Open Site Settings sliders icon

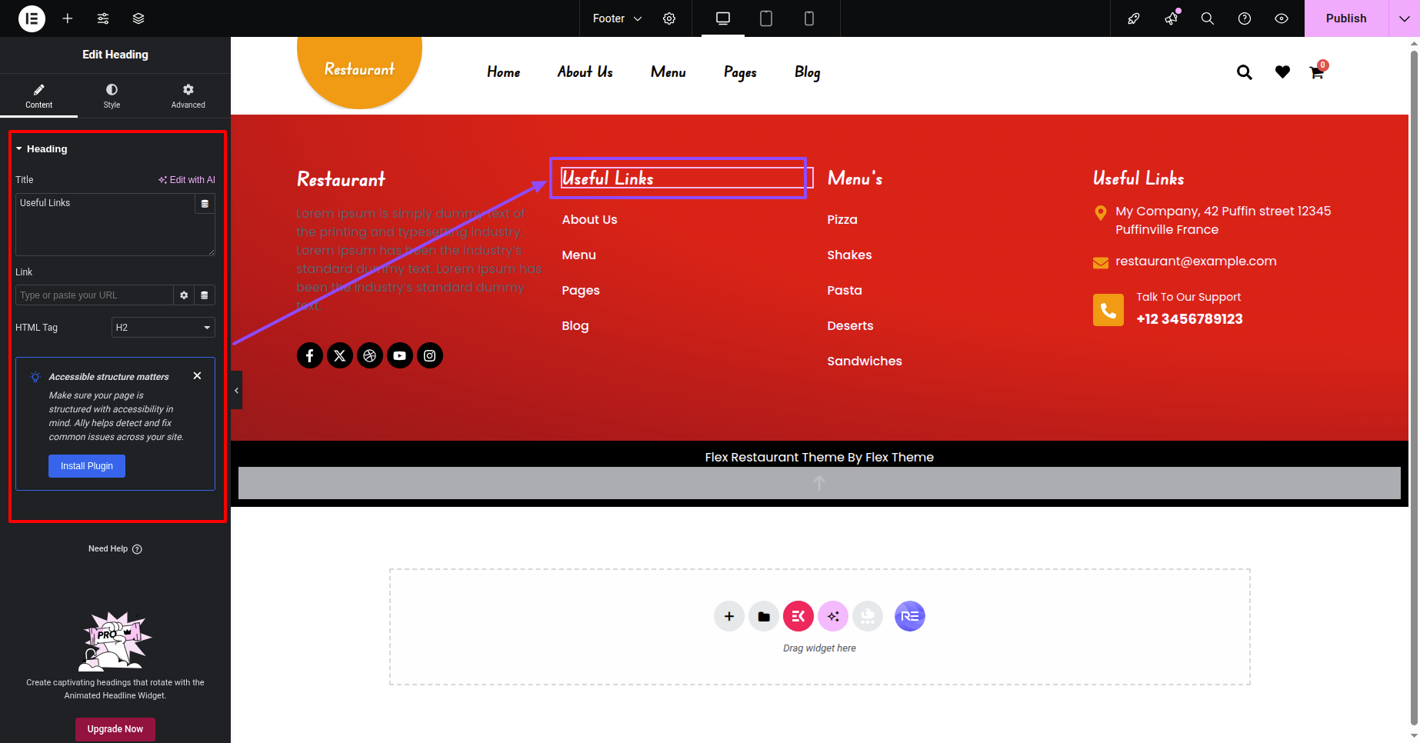click(x=103, y=18)
